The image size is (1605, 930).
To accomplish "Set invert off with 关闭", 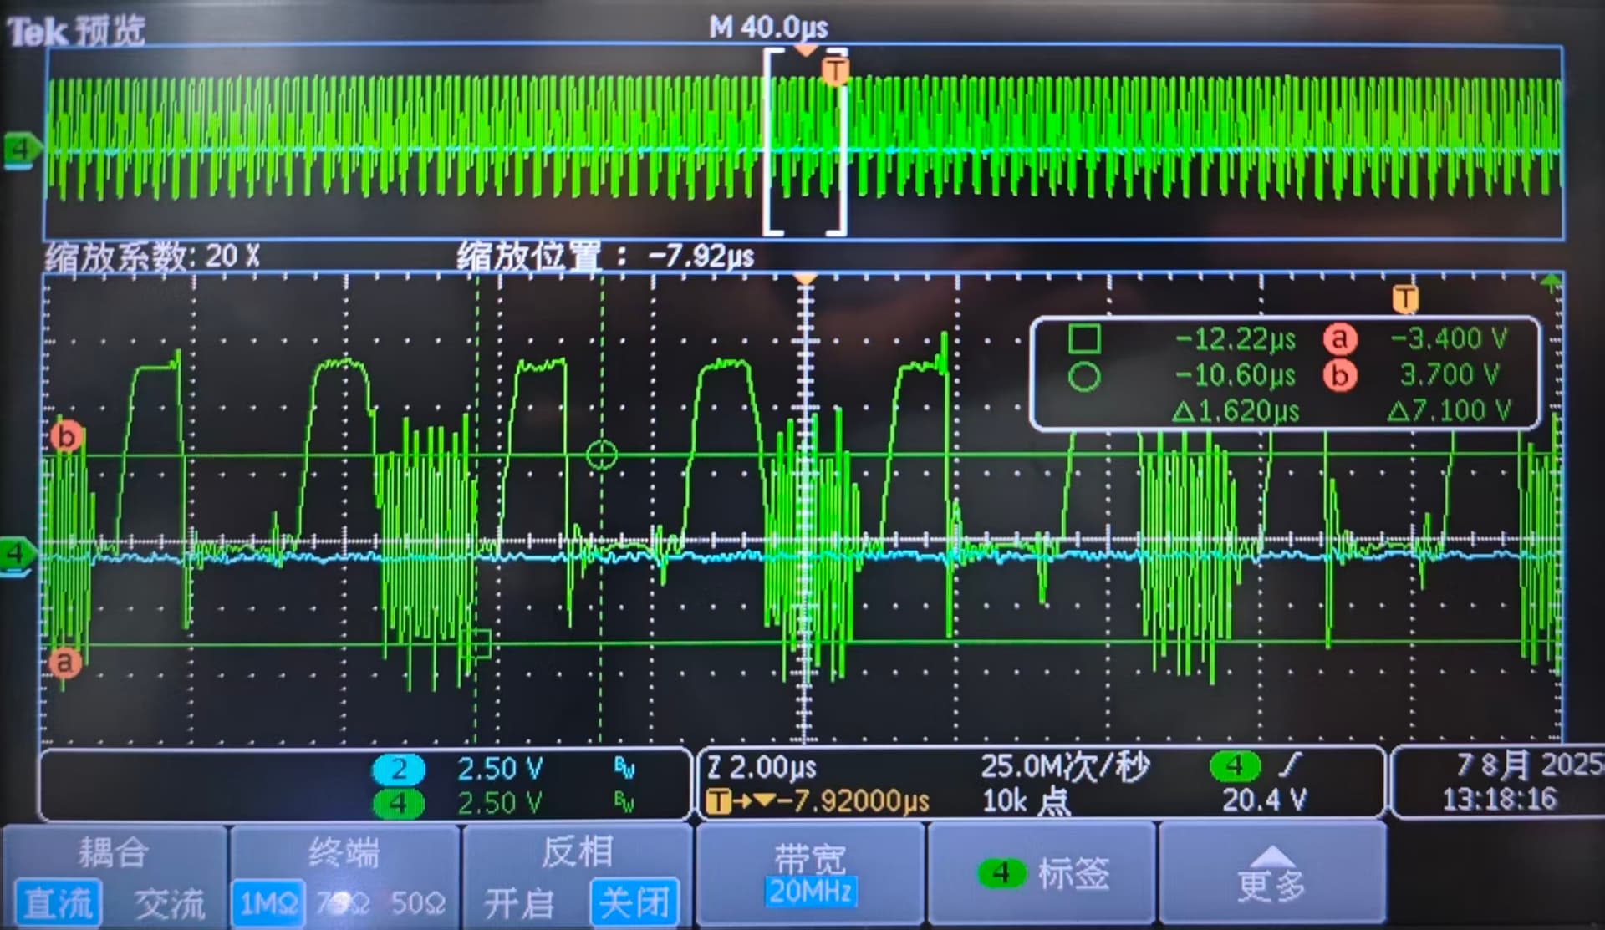I will (x=634, y=902).
